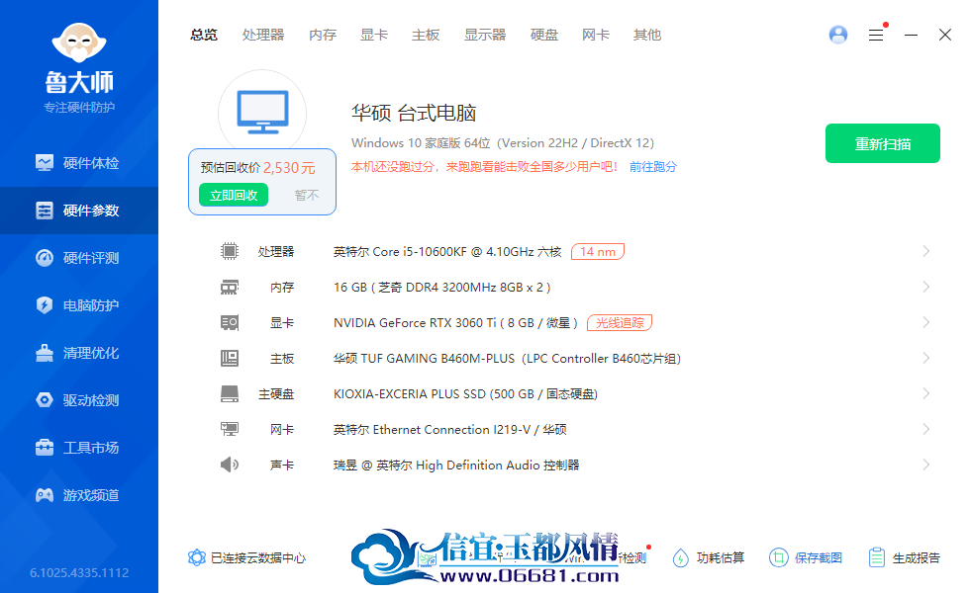The width and height of the screenshot is (970, 593).
Task: Open 硬件体检 in the sidebar
Action: 78,163
